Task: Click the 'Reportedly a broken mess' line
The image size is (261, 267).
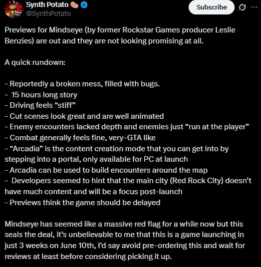Action: [82, 84]
